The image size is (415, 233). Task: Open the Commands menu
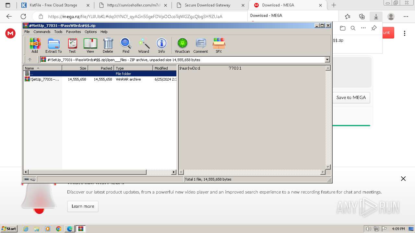click(x=42, y=32)
